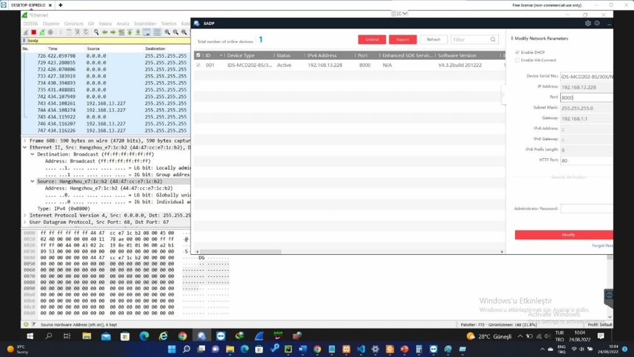Expand the User Datagram Protocol node
634x357 pixels.
tap(25, 221)
